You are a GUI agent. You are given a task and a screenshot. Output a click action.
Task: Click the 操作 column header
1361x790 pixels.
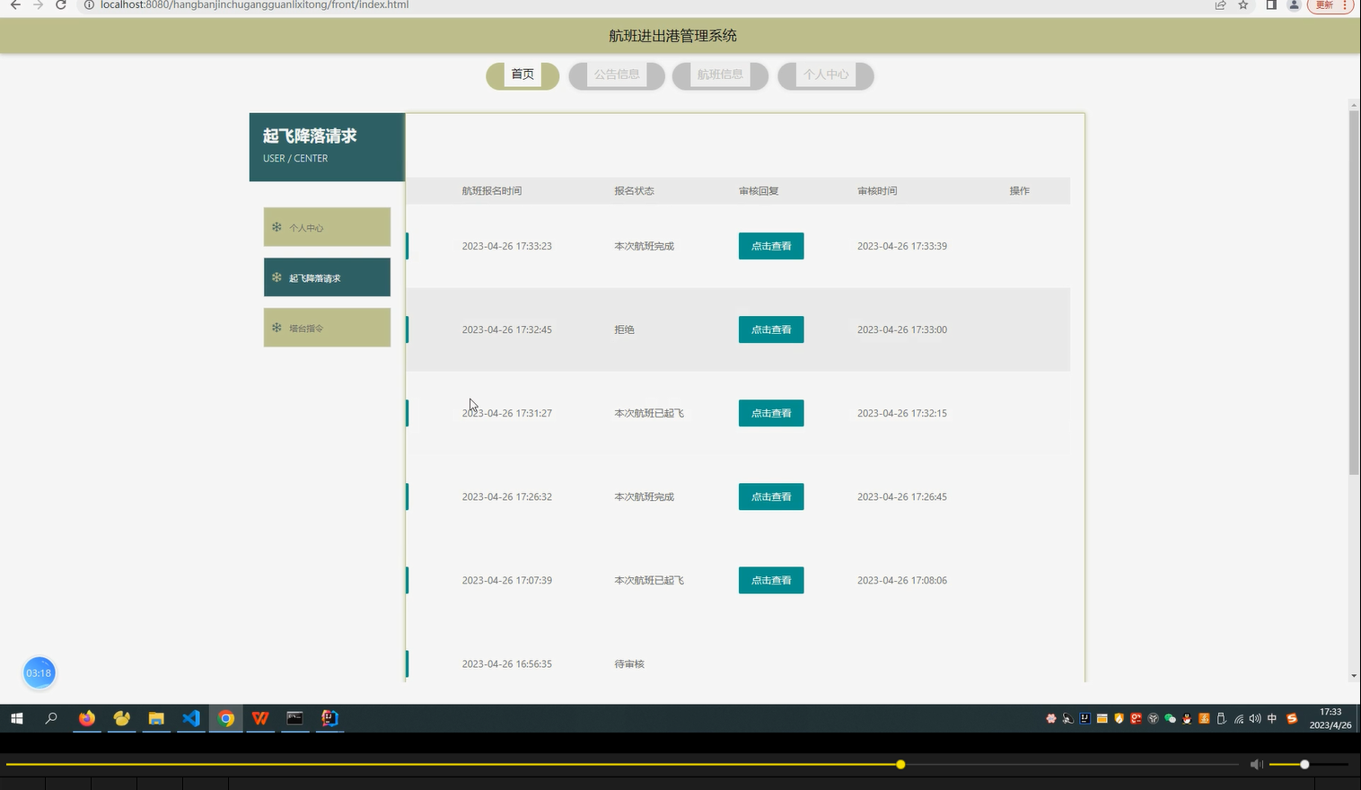pos(1019,191)
